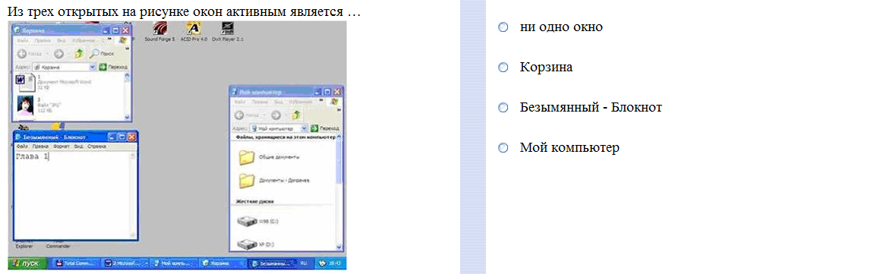The height and width of the screenshot is (274, 896).
Task: Click the Sound Forge 5 desktop icon
Action: [x=160, y=32]
